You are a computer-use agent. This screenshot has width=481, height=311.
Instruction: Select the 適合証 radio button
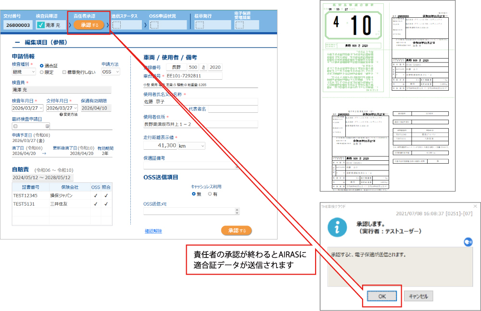pyautogui.click(x=42, y=65)
